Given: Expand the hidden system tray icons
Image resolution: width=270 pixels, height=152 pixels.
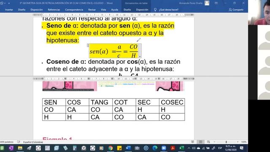Looking at the screenshot, I should [x=189, y=148].
